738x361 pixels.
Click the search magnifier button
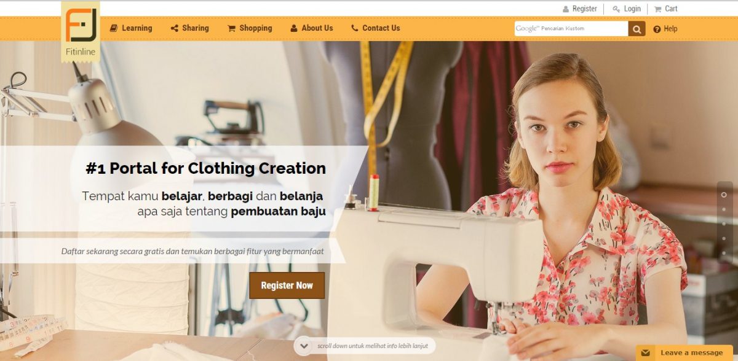pos(637,28)
